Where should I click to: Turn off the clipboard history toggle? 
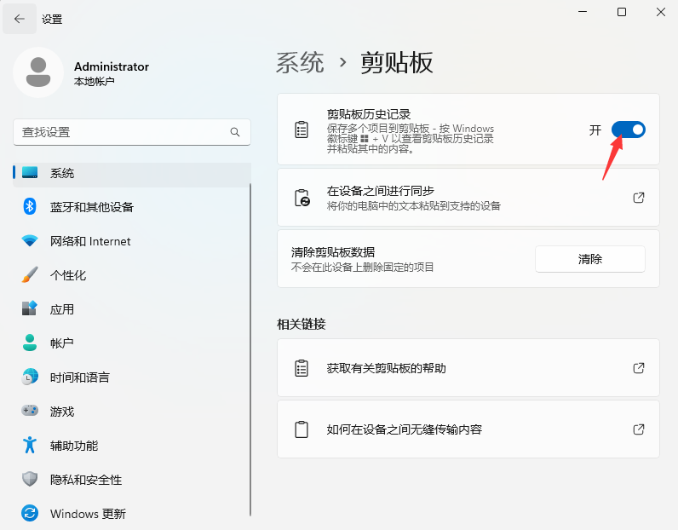tap(628, 130)
